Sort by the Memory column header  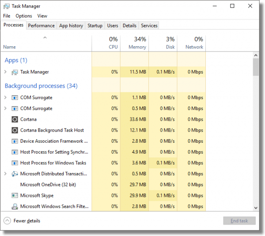pyautogui.click(x=135, y=43)
